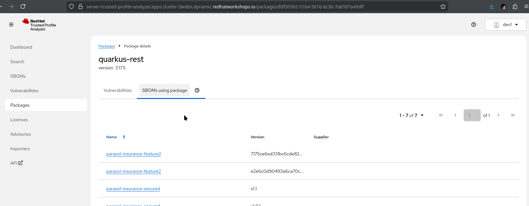Screen dimensions: 529x206
Task: Click the Version column header
Action: coord(258,137)
